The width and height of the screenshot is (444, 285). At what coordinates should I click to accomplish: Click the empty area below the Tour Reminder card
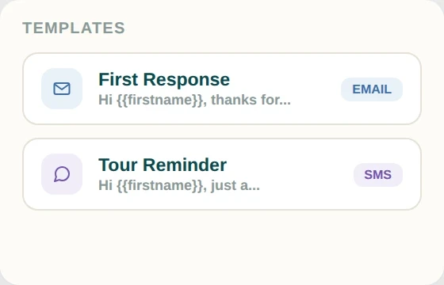(222, 246)
